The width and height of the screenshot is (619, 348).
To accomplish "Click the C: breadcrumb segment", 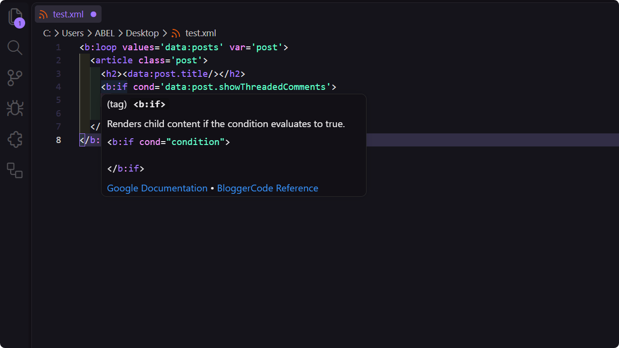I will (x=47, y=33).
